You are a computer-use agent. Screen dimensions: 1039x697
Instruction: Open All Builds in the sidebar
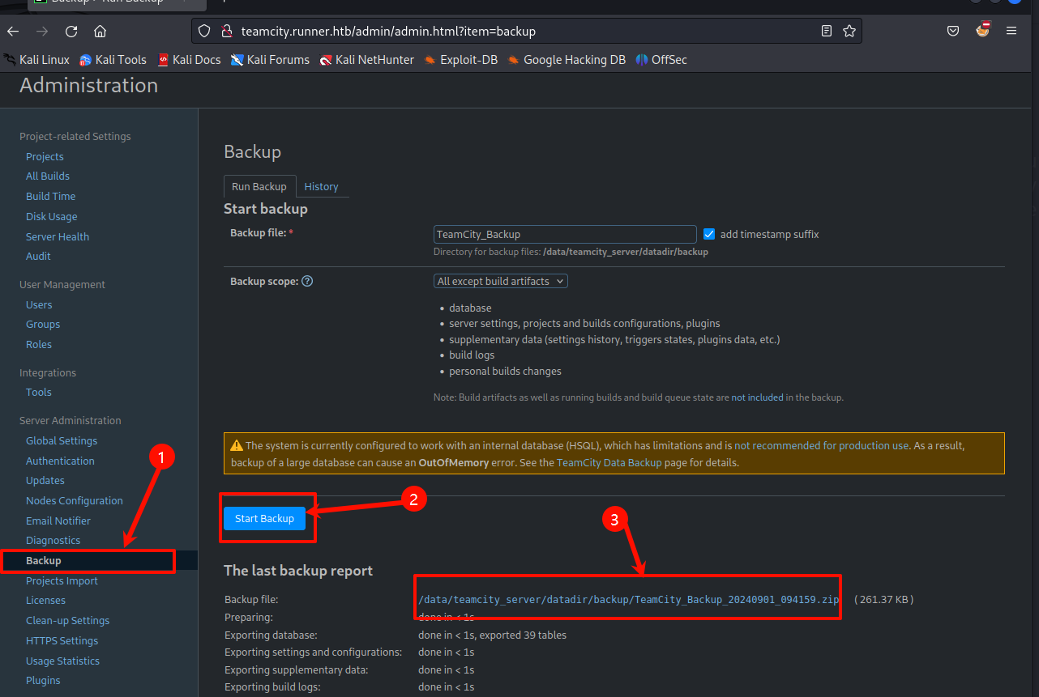click(48, 176)
